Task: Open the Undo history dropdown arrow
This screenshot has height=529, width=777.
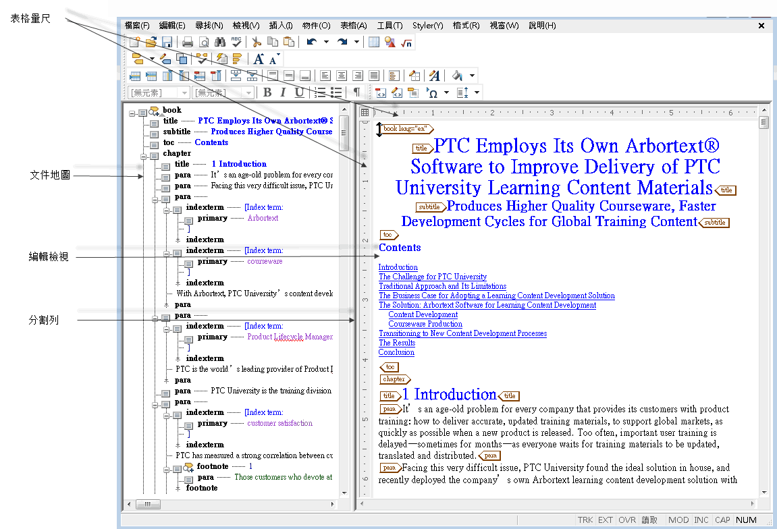Action: coord(326,42)
